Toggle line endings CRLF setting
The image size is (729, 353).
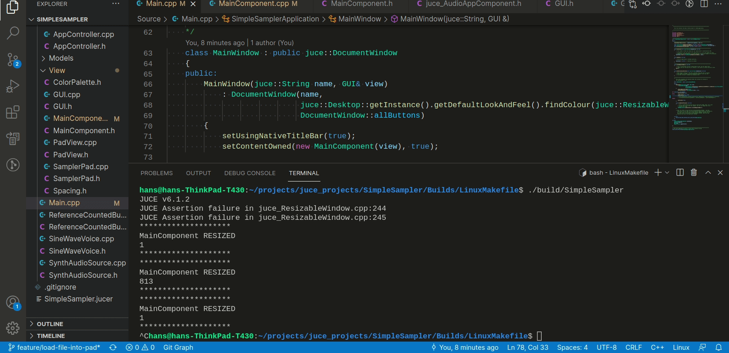click(633, 348)
